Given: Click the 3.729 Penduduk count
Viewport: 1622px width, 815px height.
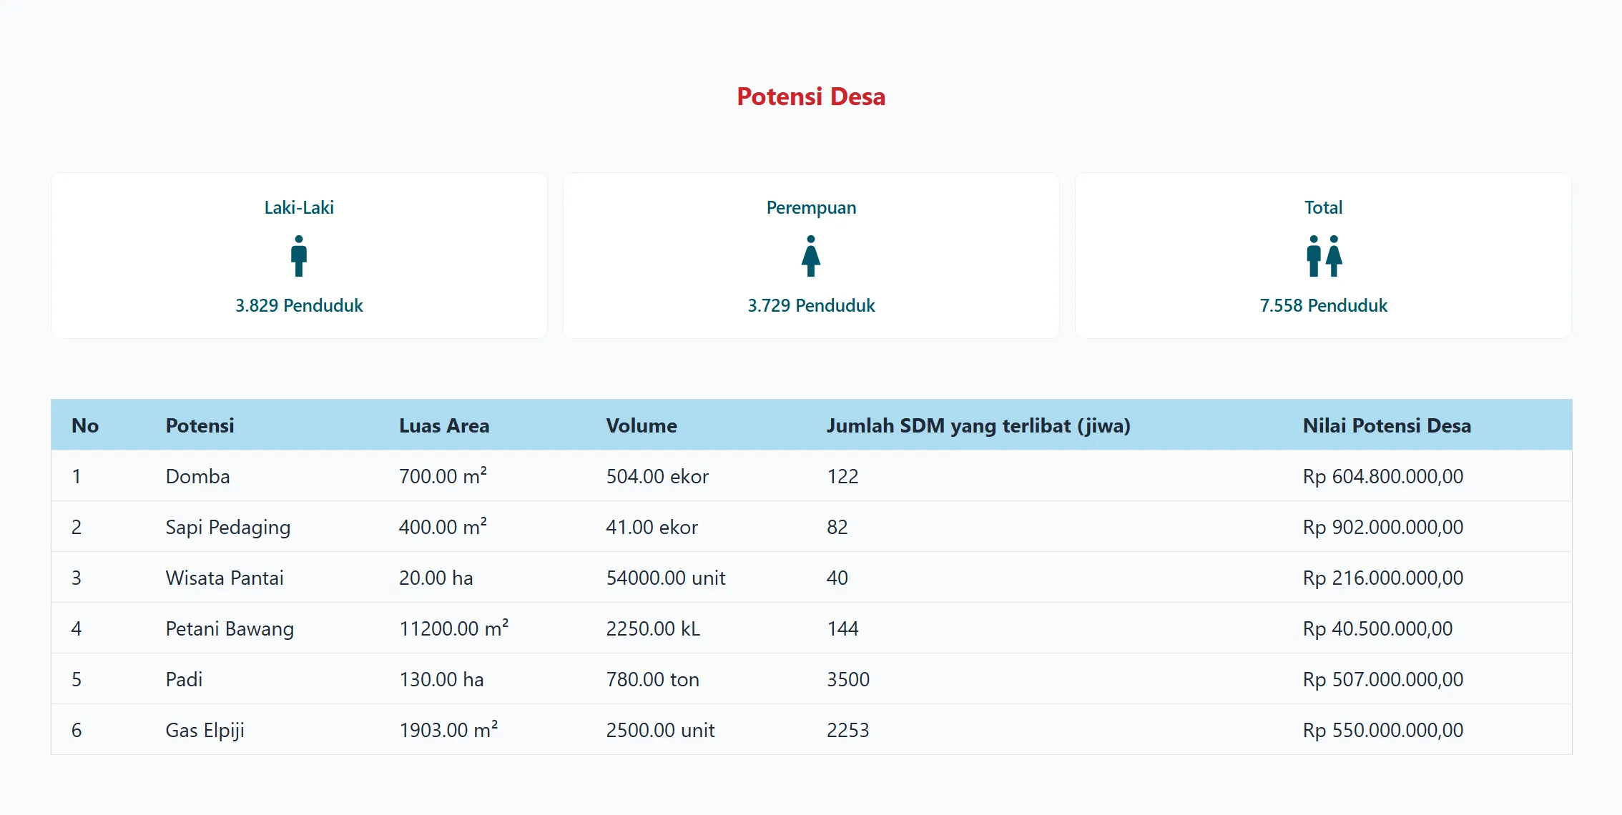Looking at the screenshot, I should coord(811,305).
